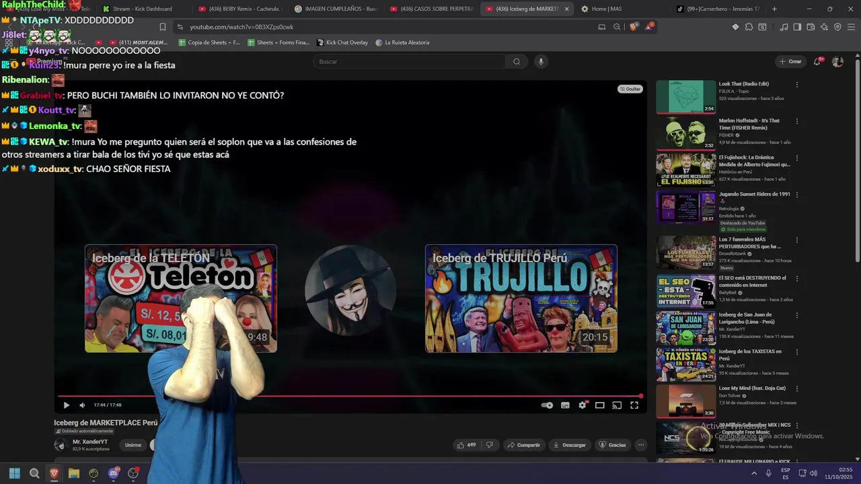Open options for Look That (Radio Edit)
The height and width of the screenshot is (484, 861).
797,85
